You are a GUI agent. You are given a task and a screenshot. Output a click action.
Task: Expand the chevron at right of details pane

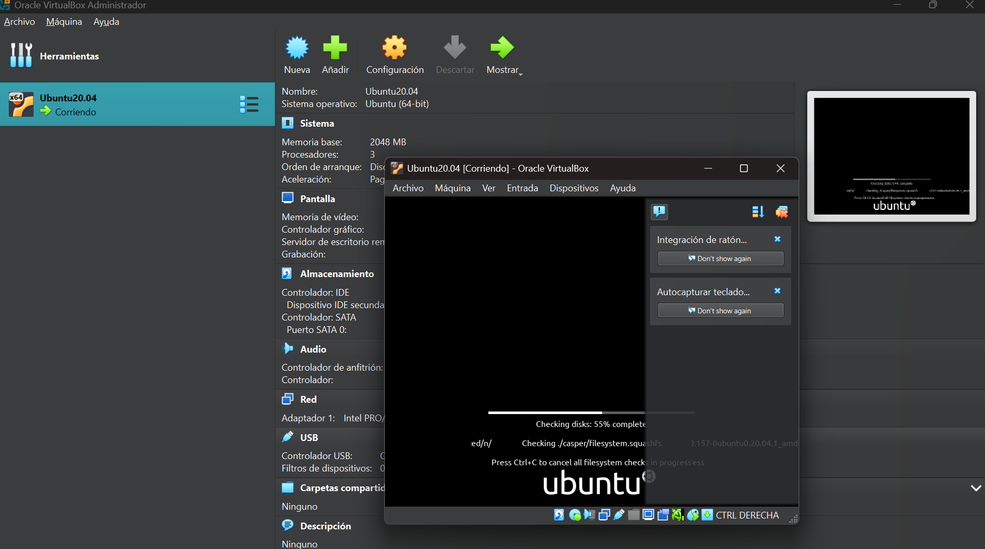[x=976, y=488]
